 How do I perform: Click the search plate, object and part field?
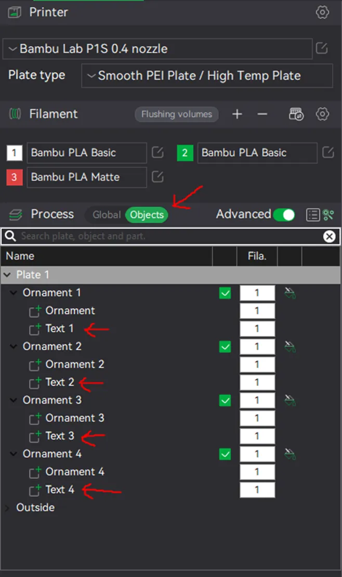click(x=170, y=236)
